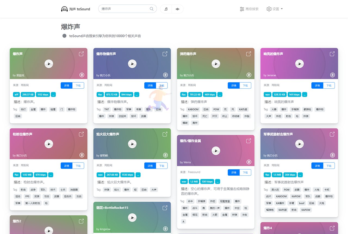Open 焰火巨大爆炸声 external link icon

165,134
